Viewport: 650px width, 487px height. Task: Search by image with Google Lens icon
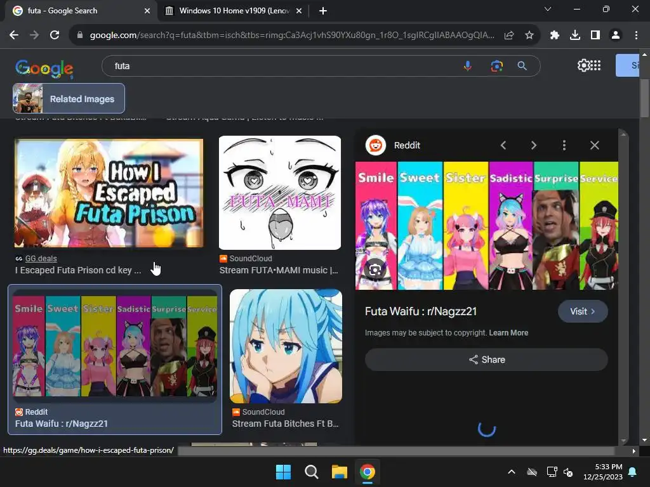[496, 66]
